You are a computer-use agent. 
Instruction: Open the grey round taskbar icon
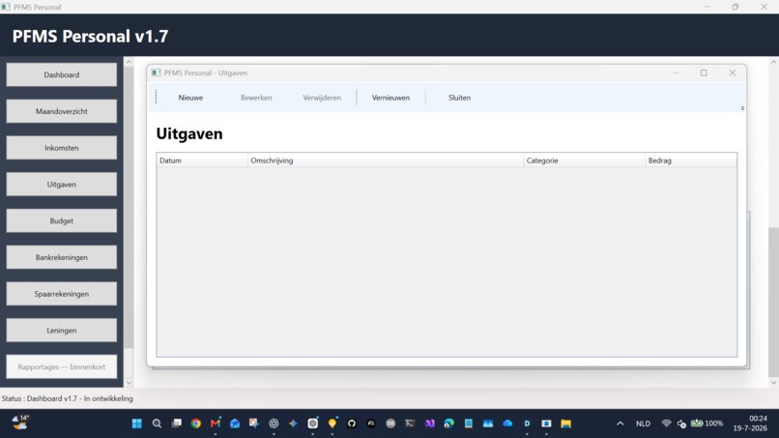(x=390, y=423)
